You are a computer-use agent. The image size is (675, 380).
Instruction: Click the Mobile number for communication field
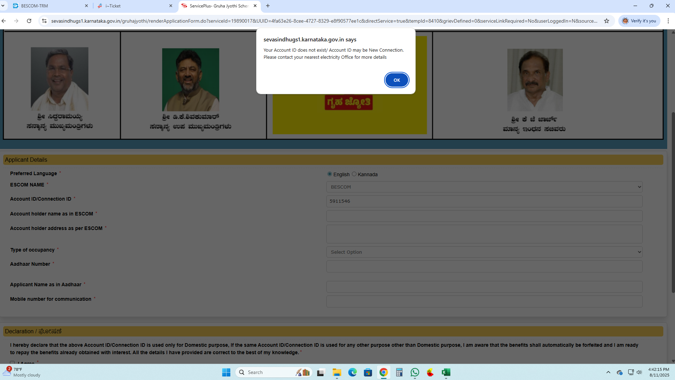pyautogui.click(x=484, y=301)
